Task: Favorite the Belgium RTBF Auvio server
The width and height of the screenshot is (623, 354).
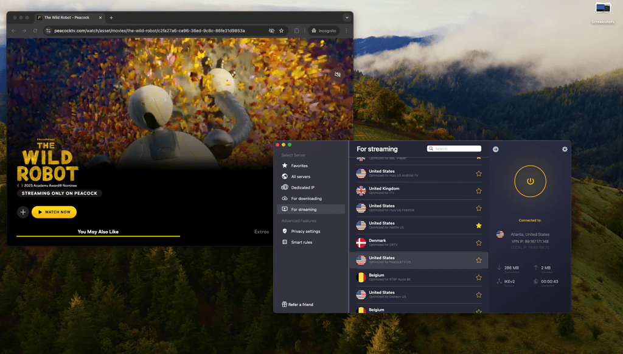Action: (479, 277)
